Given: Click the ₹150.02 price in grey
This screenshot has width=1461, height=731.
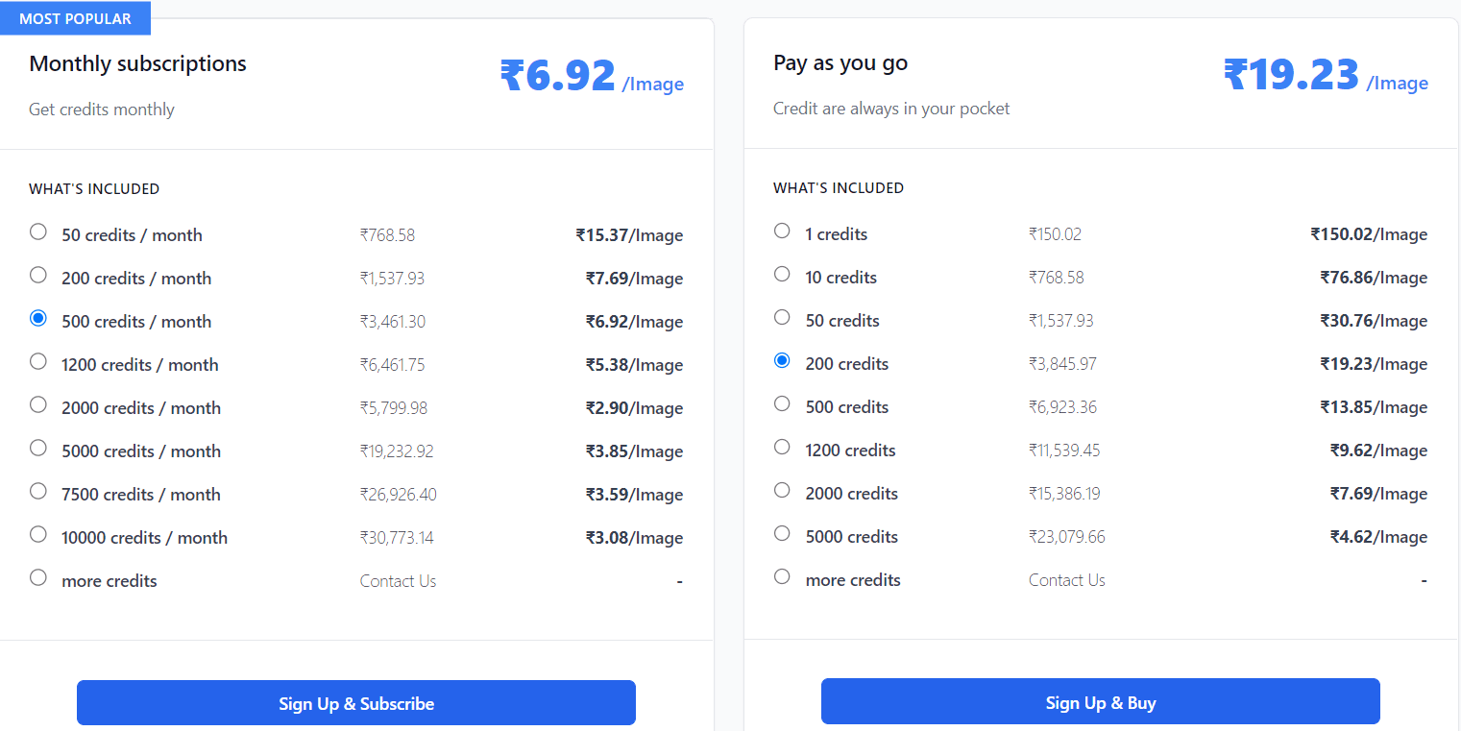Looking at the screenshot, I should pos(1055,234).
